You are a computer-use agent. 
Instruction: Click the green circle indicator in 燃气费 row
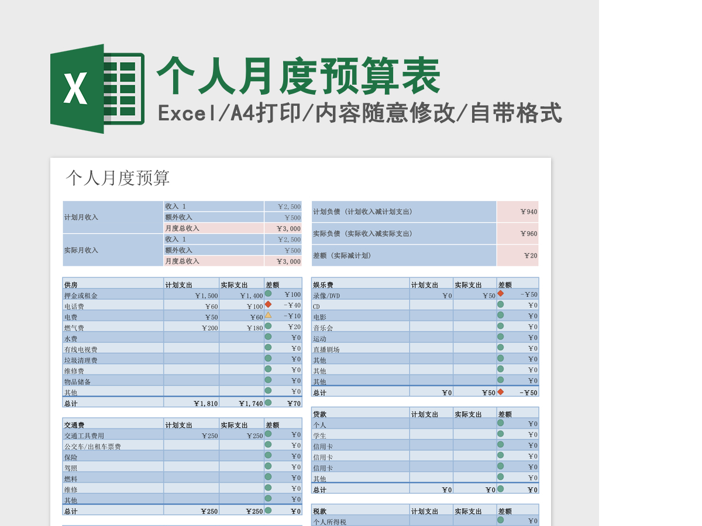tap(268, 326)
